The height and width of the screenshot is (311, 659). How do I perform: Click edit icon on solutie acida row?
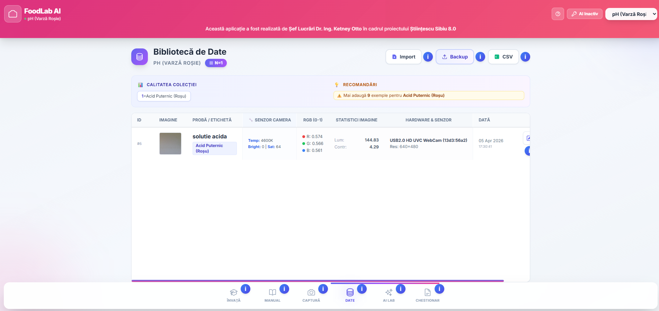point(527,138)
